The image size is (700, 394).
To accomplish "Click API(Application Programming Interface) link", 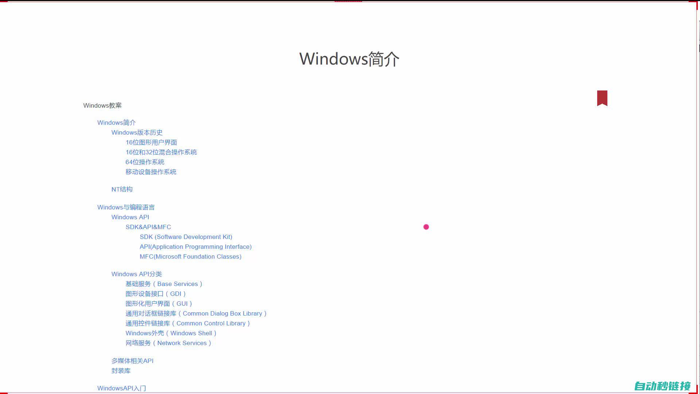I will (x=196, y=247).
